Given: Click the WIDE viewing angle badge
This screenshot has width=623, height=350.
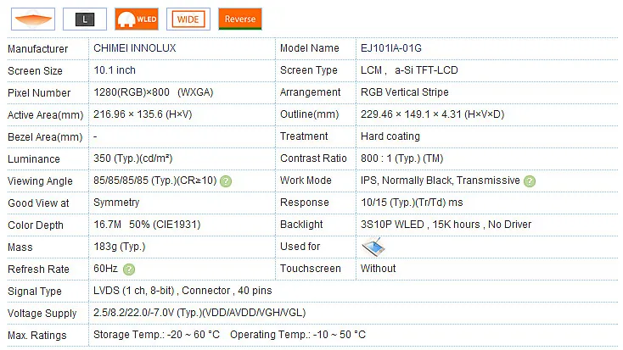Looking at the screenshot, I should coord(188,18).
